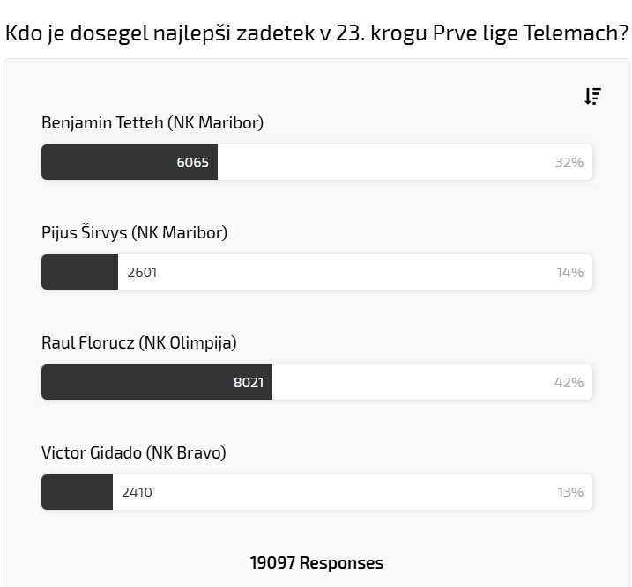Select Pijus Širvys (NK Maribor) option label
This screenshot has height=587, width=632.
click(134, 232)
